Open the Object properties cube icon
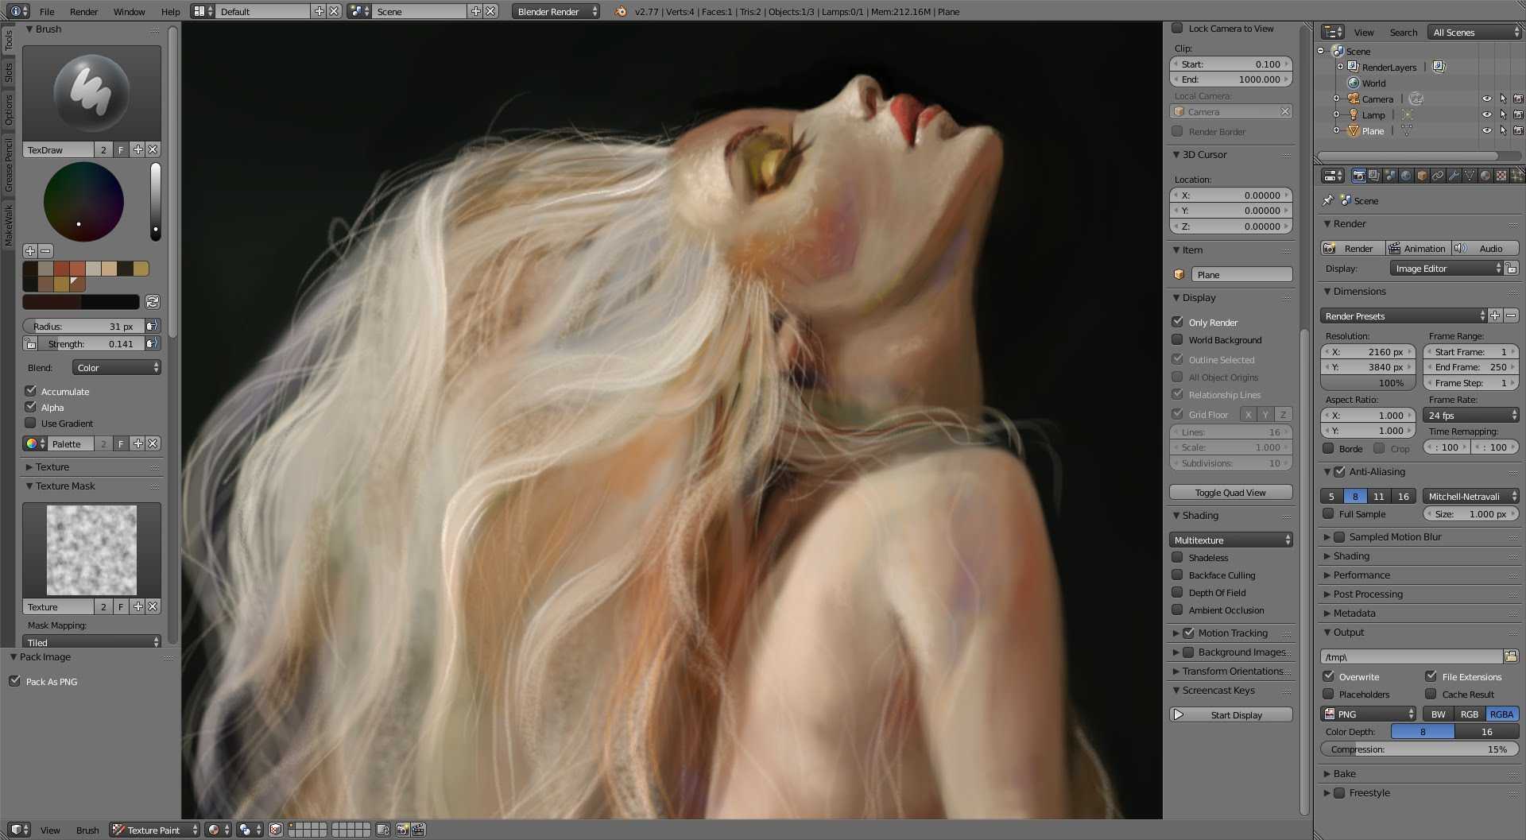Screen dimensions: 1526x840 (1422, 176)
